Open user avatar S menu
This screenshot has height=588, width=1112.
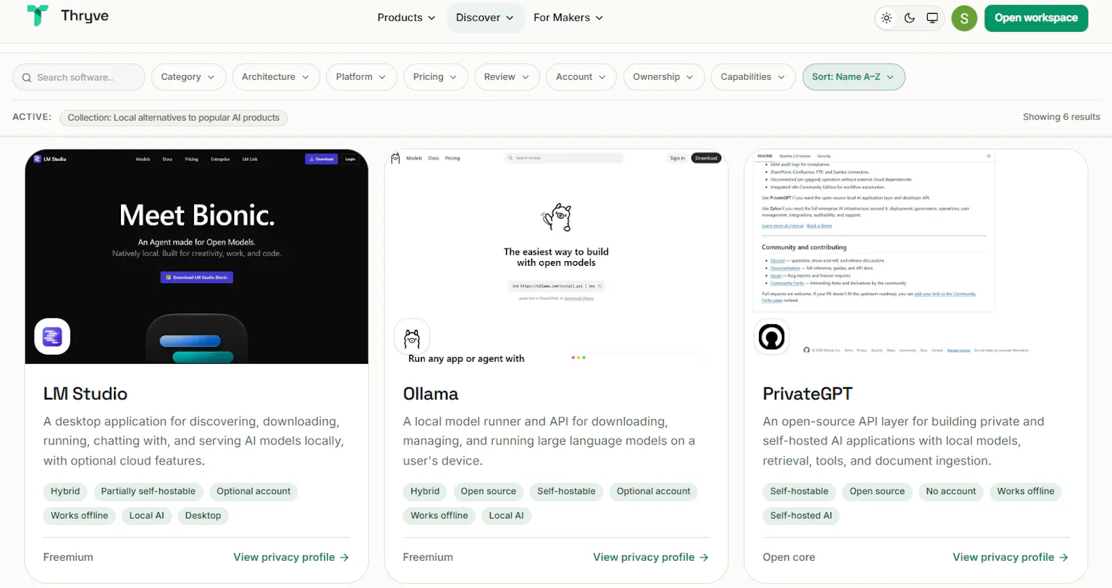coord(964,19)
